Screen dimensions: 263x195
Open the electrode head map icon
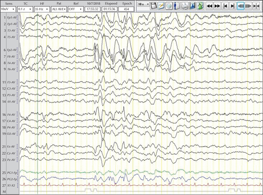[169, 6]
